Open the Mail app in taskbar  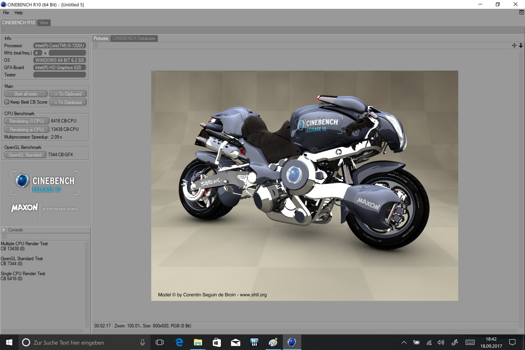point(235,342)
